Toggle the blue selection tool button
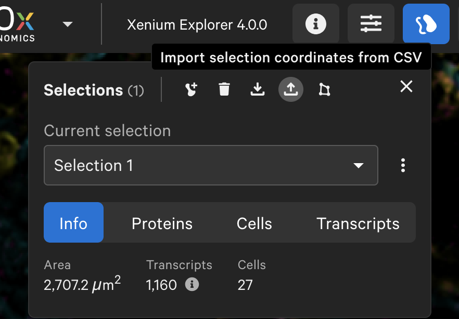Image resolution: width=459 pixels, height=319 pixels. tap(426, 24)
